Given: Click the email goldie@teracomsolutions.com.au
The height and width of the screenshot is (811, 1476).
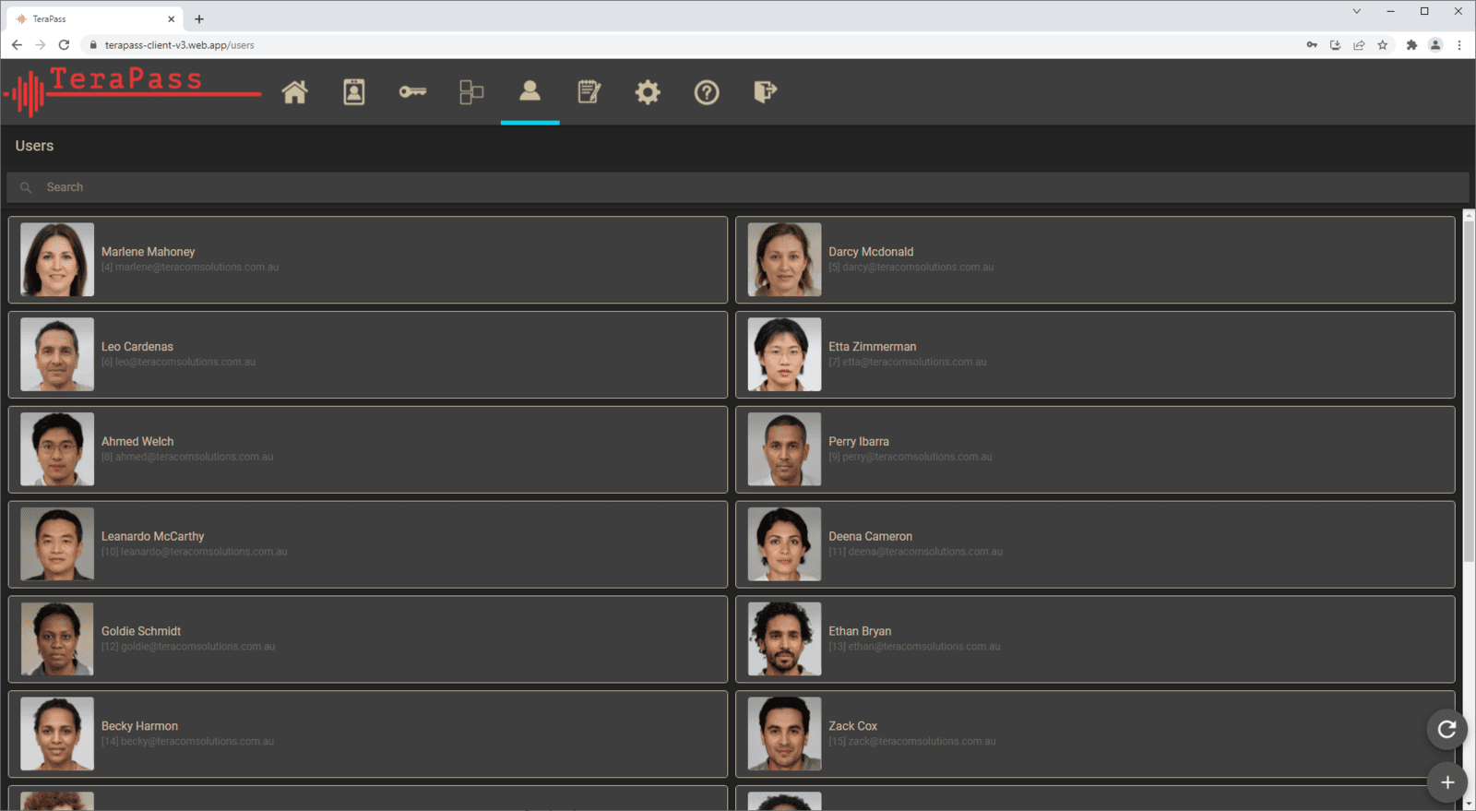Looking at the screenshot, I should [198, 647].
